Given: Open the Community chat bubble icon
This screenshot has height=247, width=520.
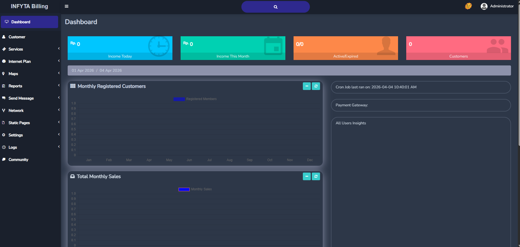Looking at the screenshot, I should tap(4, 159).
